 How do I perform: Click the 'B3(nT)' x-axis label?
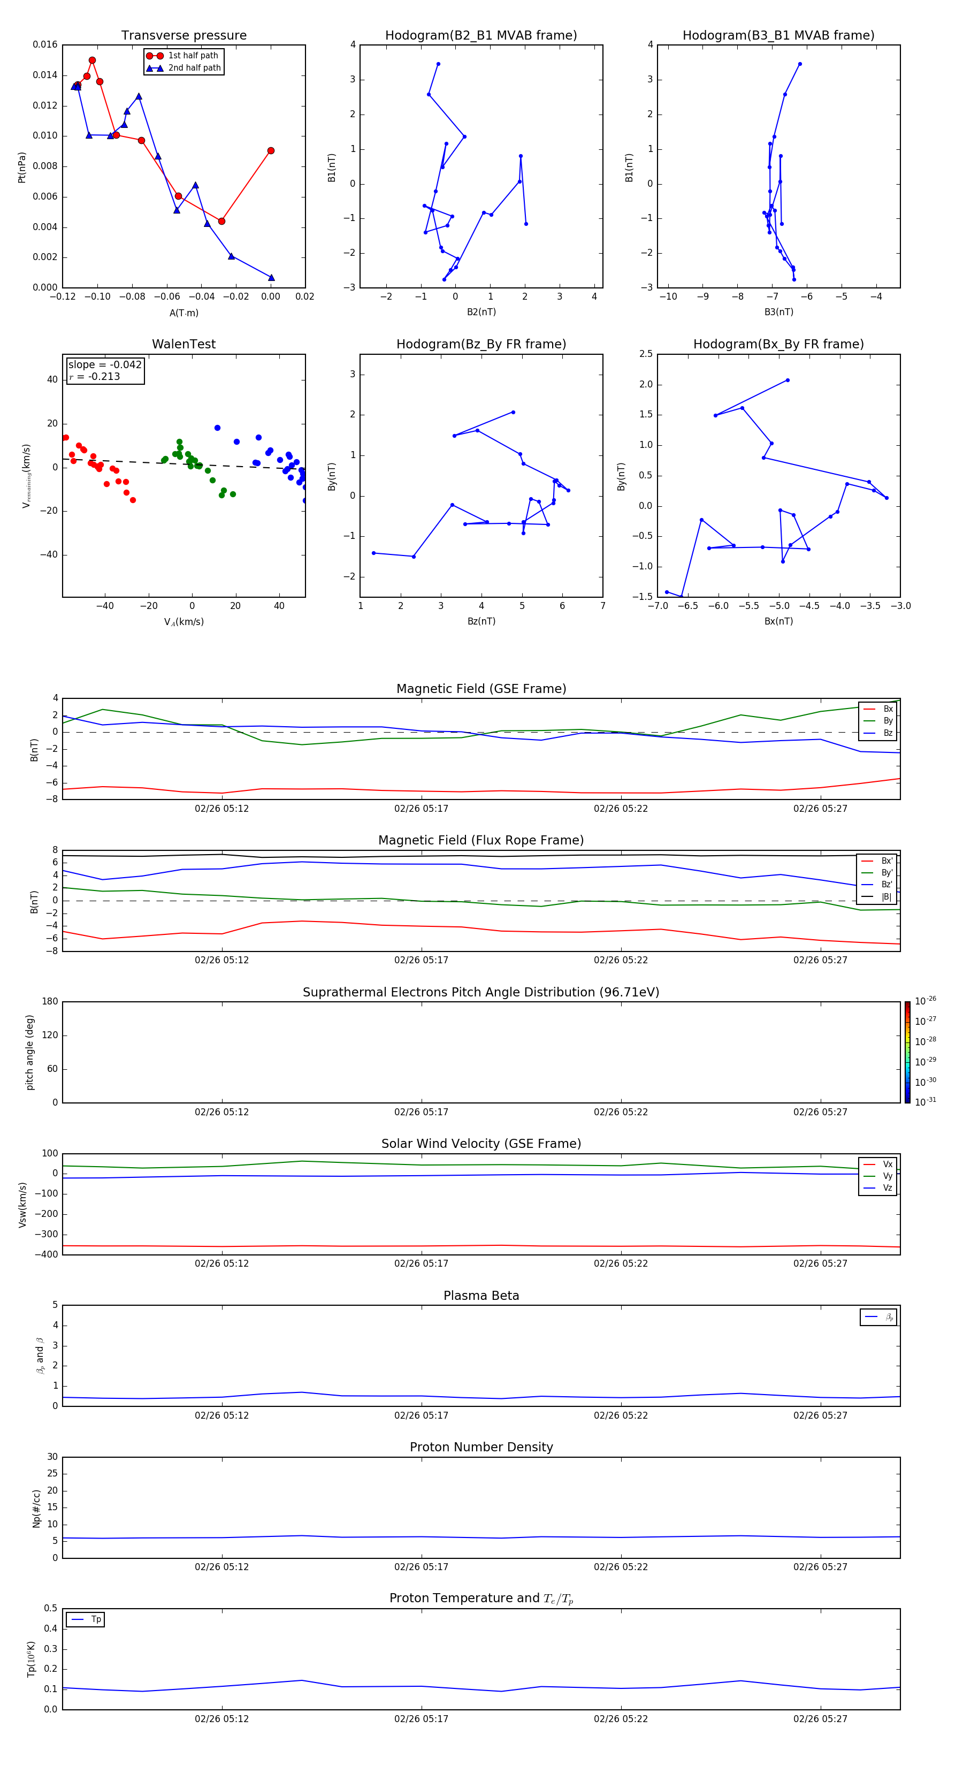point(778,312)
